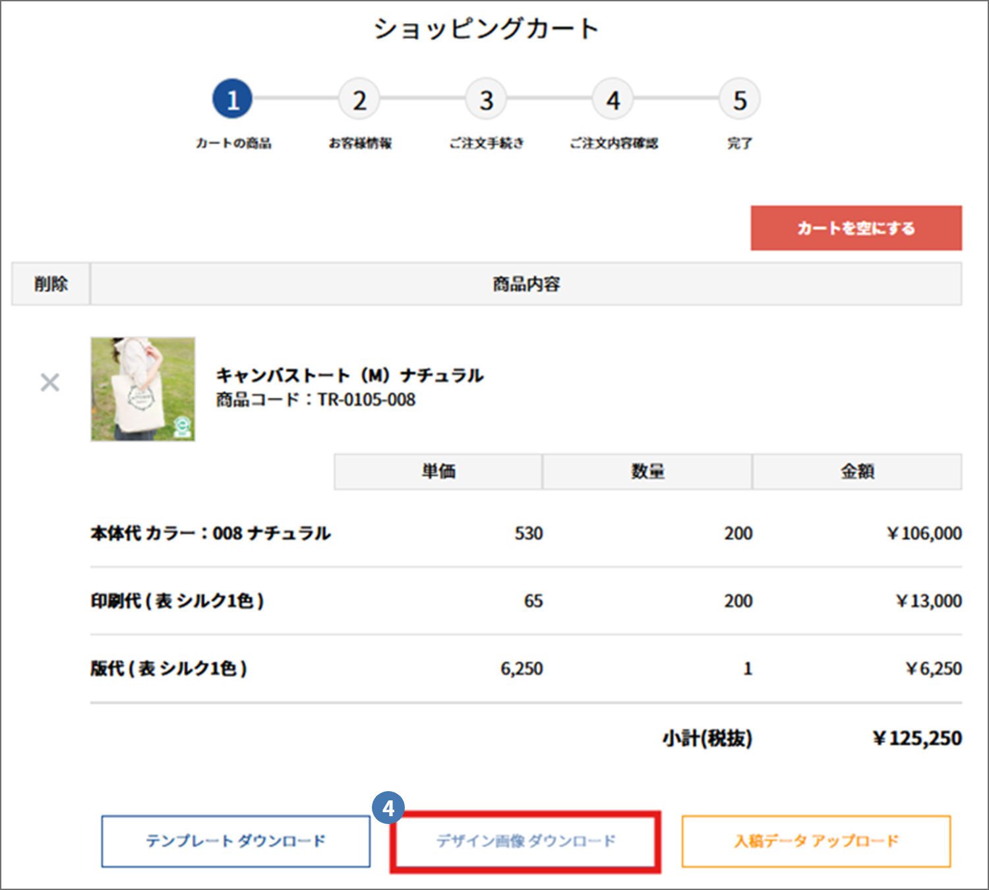Select the 削除 column header
The width and height of the screenshot is (989, 890).
[50, 283]
